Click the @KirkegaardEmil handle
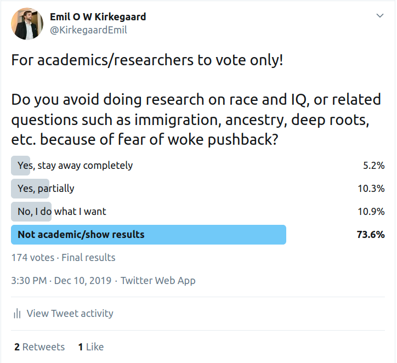 click(88, 30)
